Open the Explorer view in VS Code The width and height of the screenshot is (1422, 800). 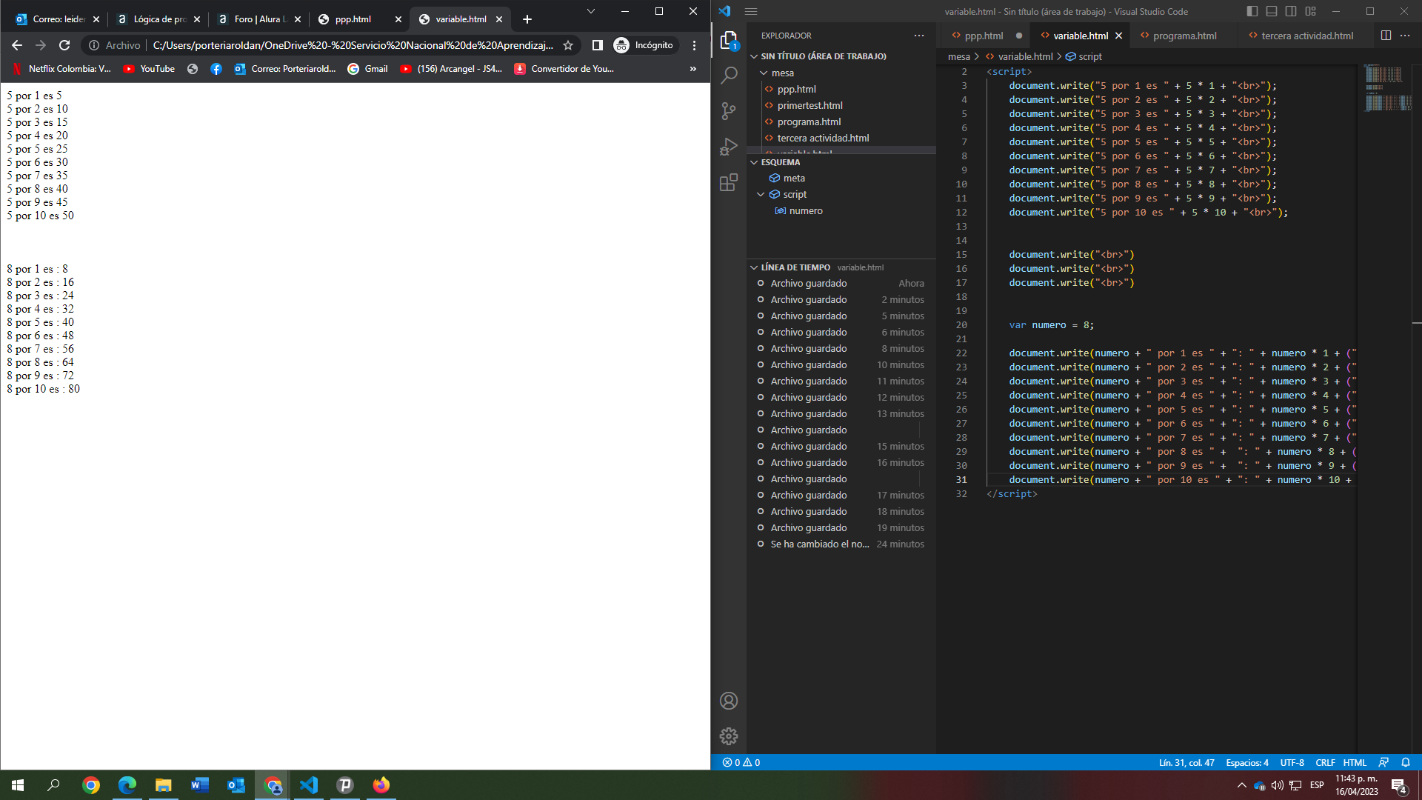[729, 40]
